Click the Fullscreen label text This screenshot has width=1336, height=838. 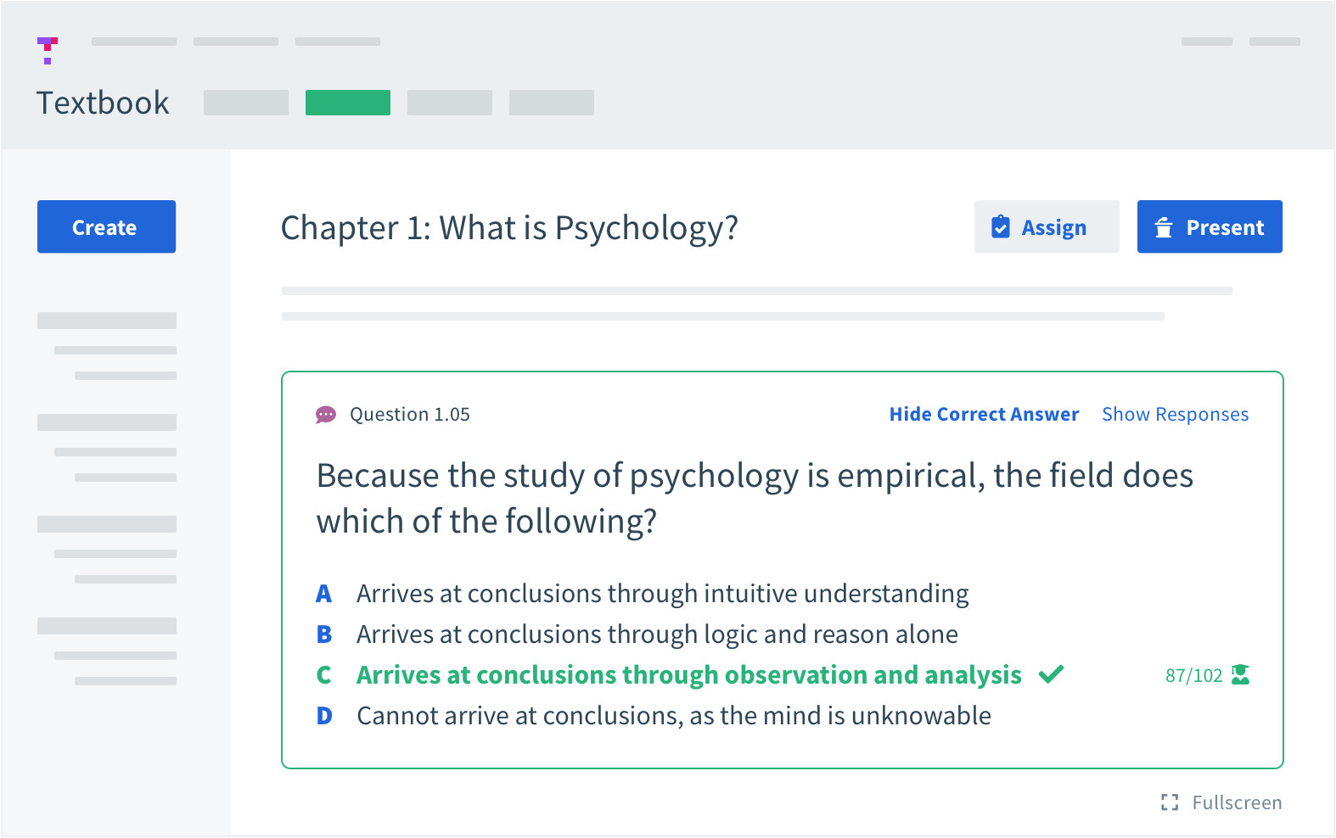click(x=1237, y=802)
